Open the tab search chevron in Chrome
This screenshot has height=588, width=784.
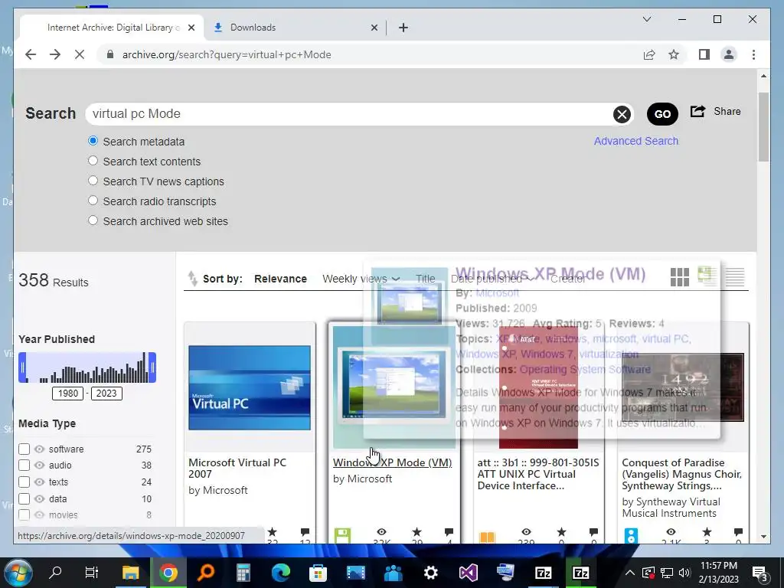646,19
